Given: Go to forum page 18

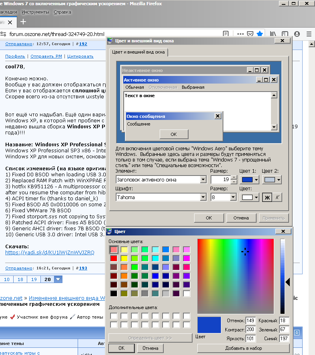Looking at the screenshot, I should 20,279.
